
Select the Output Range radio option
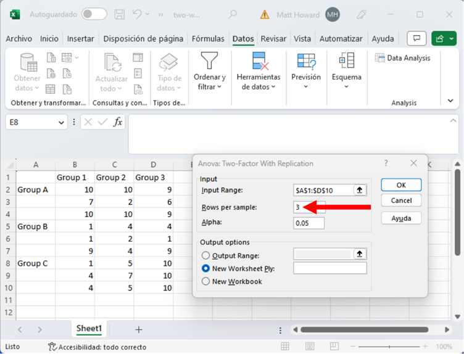(206, 255)
